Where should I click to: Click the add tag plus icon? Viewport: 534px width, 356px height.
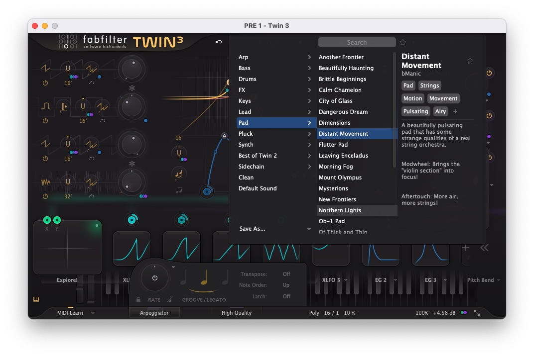tap(455, 111)
